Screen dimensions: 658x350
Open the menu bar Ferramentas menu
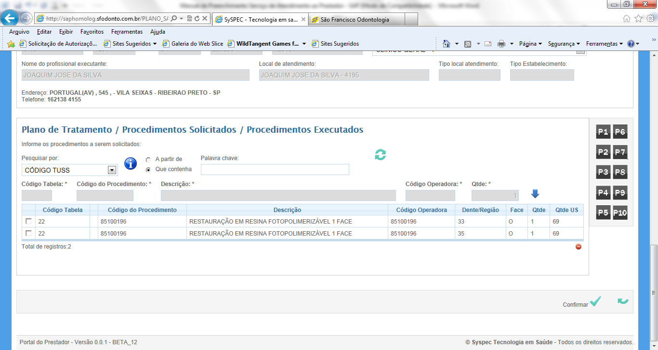click(x=127, y=32)
